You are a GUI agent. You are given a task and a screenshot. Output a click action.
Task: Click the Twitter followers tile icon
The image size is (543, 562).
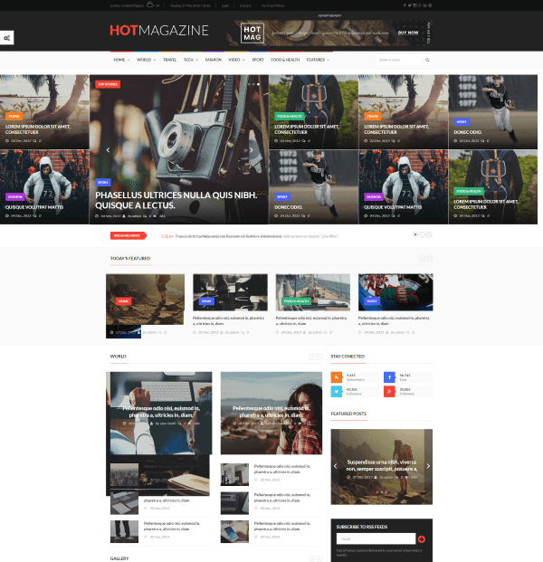(336, 391)
